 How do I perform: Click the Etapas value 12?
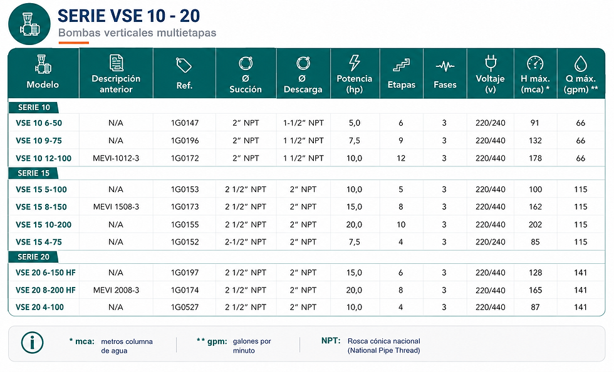pos(401,158)
